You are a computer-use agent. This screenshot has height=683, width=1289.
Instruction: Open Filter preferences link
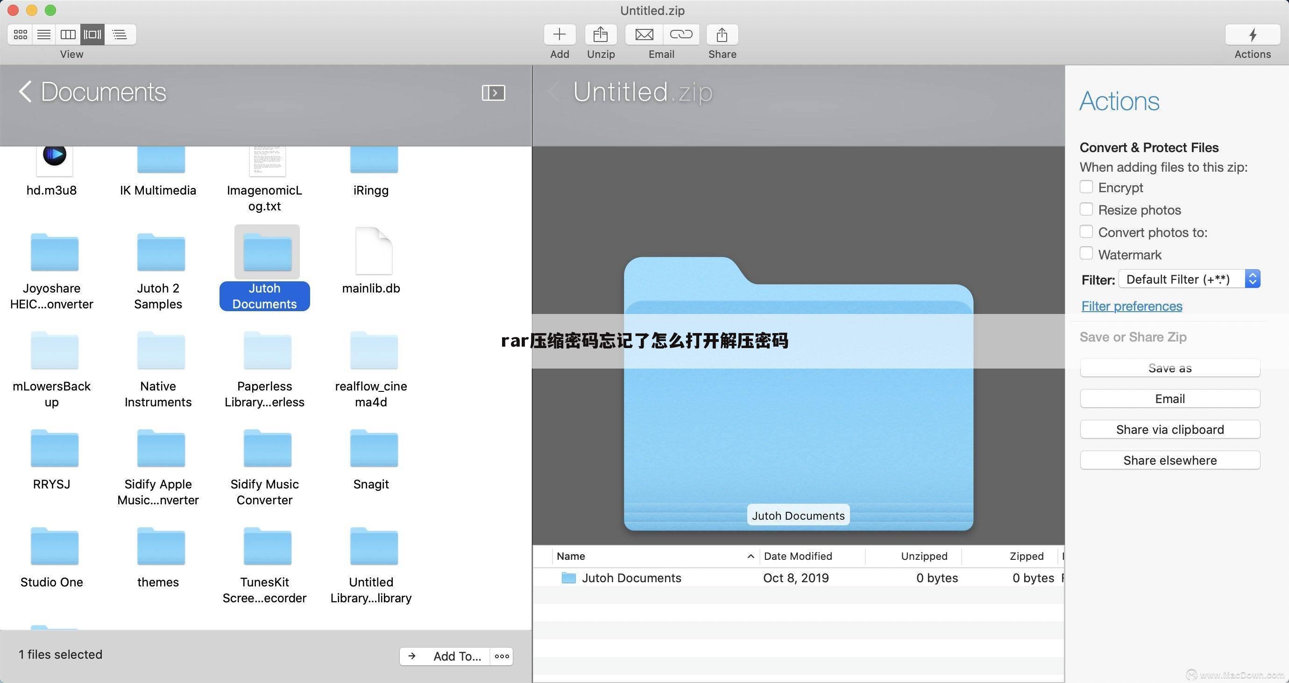coord(1132,306)
